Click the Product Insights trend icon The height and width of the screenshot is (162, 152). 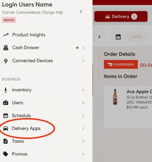[6, 35]
